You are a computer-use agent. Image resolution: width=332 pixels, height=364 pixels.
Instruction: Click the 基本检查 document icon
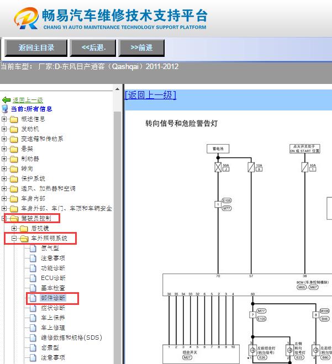[33, 288]
